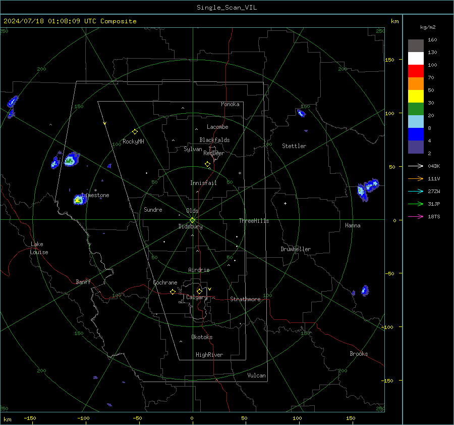Click the Drumheller city label
Viewport: 454px width, 425px height.
click(296, 249)
